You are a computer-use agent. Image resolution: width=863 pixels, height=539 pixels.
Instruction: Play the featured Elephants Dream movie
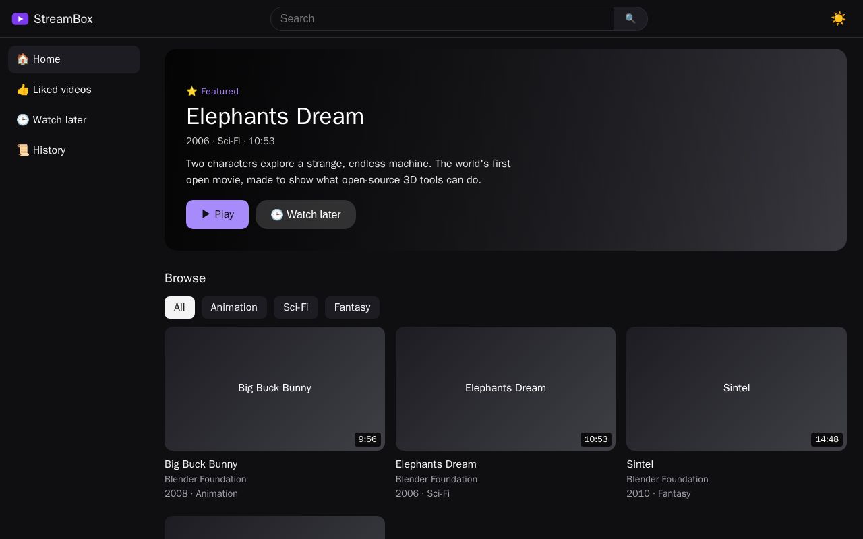217,214
